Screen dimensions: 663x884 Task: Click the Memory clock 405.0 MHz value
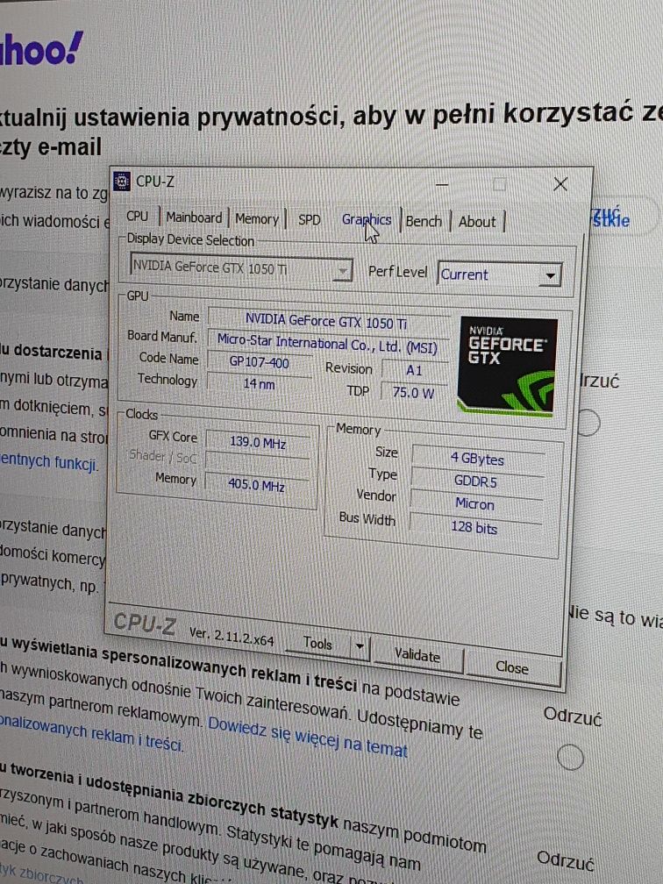pos(257,485)
